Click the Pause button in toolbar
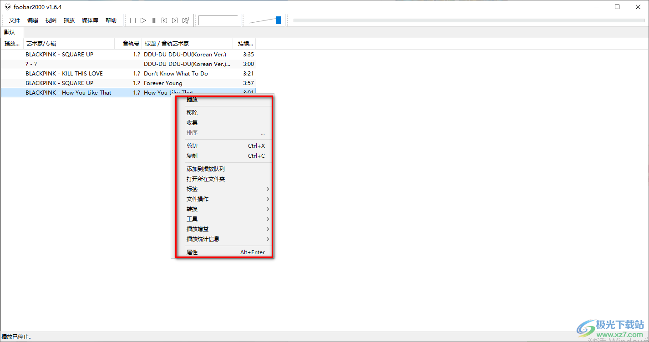Viewport: 649px width, 342px height. (154, 20)
